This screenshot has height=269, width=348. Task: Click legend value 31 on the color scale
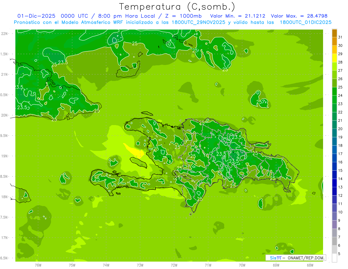click(340, 37)
